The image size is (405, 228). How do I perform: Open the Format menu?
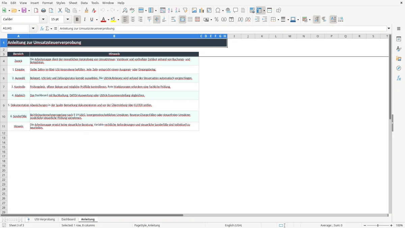pos(48,3)
